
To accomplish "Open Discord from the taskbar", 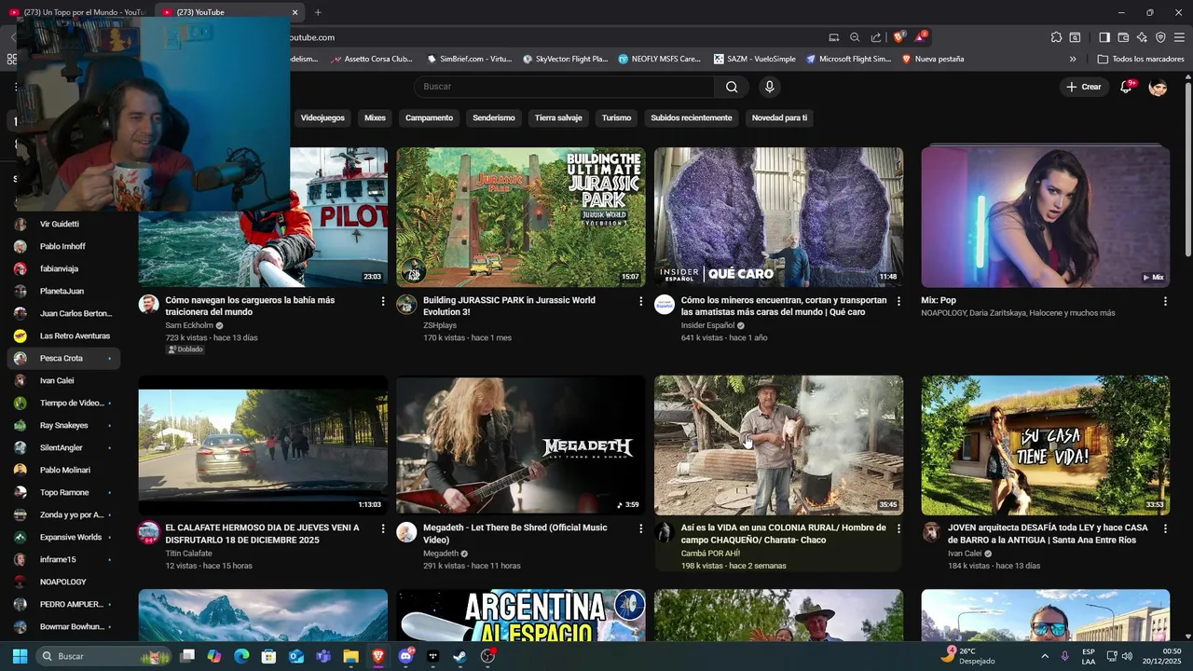I will coord(405,656).
